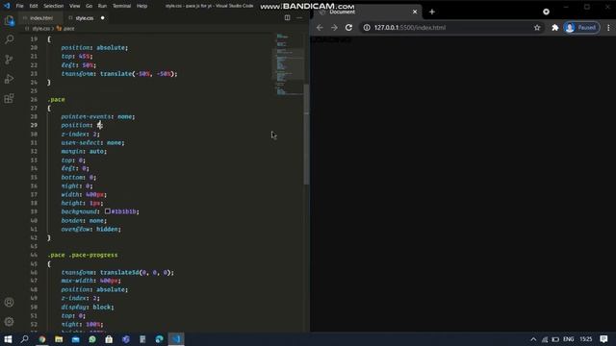Open the Run menu
Image resolution: width=616 pixels, height=346 pixels.
tap(102, 6)
